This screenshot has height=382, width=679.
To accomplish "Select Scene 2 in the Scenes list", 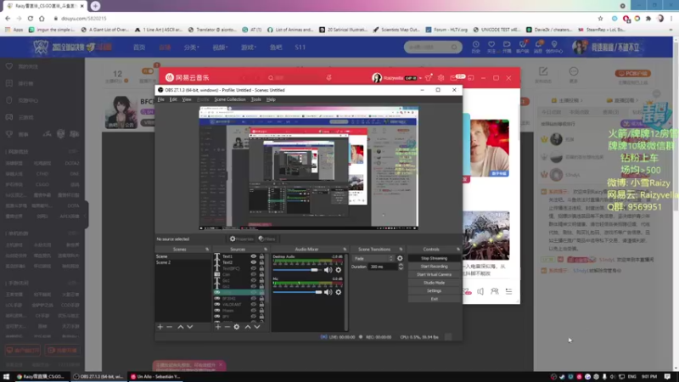I will [182, 262].
